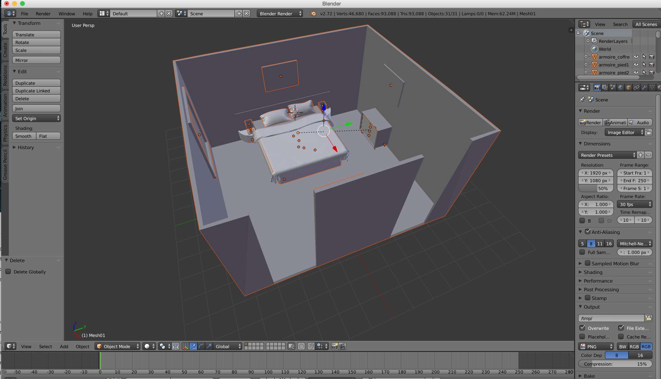Enable the Delete Globally checkbox
The height and width of the screenshot is (379, 661).
(8, 272)
